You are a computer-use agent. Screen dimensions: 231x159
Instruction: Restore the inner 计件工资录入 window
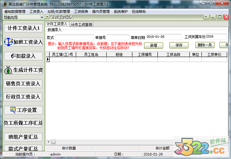pos(219,17)
